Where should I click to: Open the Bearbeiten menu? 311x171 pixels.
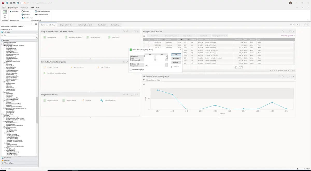pyautogui.click(x=24, y=8)
